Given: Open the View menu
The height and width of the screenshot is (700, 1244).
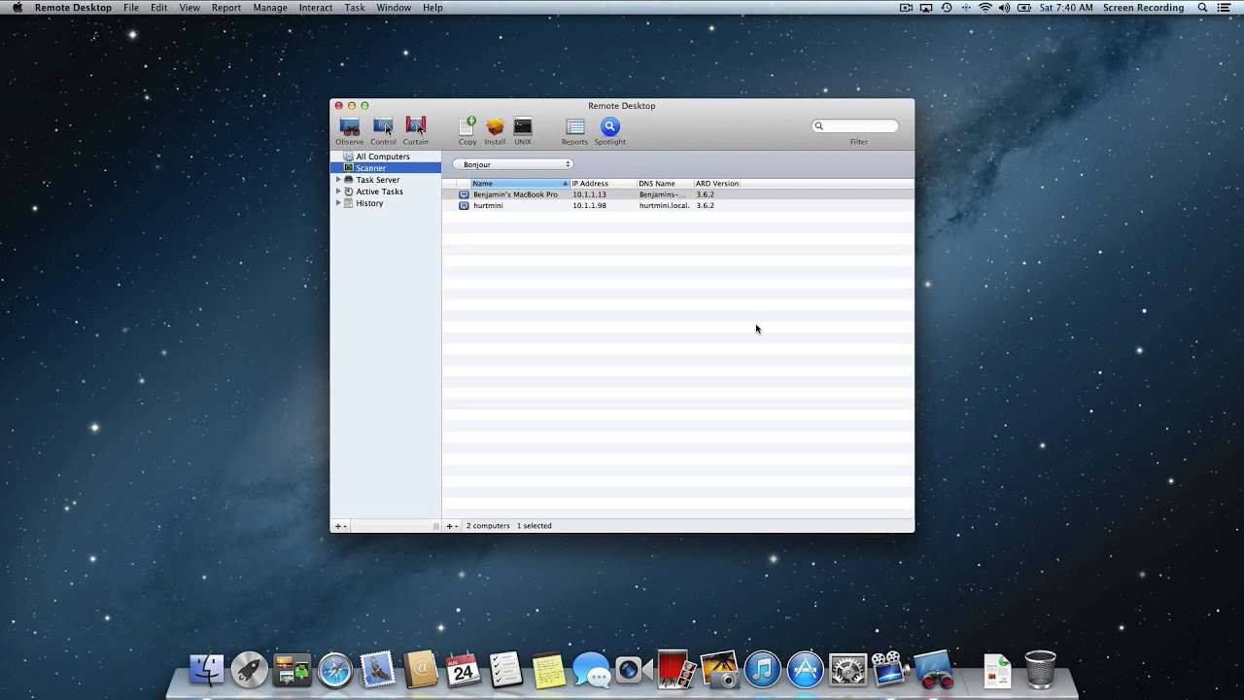Looking at the screenshot, I should click(x=190, y=8).
